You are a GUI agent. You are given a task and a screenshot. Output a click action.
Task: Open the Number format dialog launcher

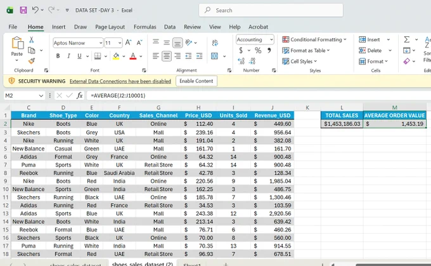click(274, 70)
